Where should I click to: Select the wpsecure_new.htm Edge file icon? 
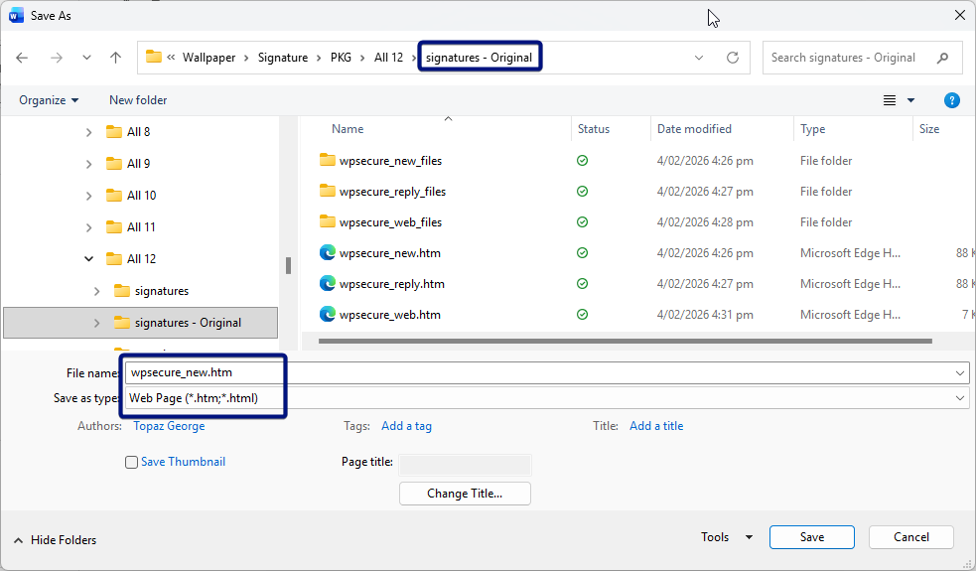[328, 253]
